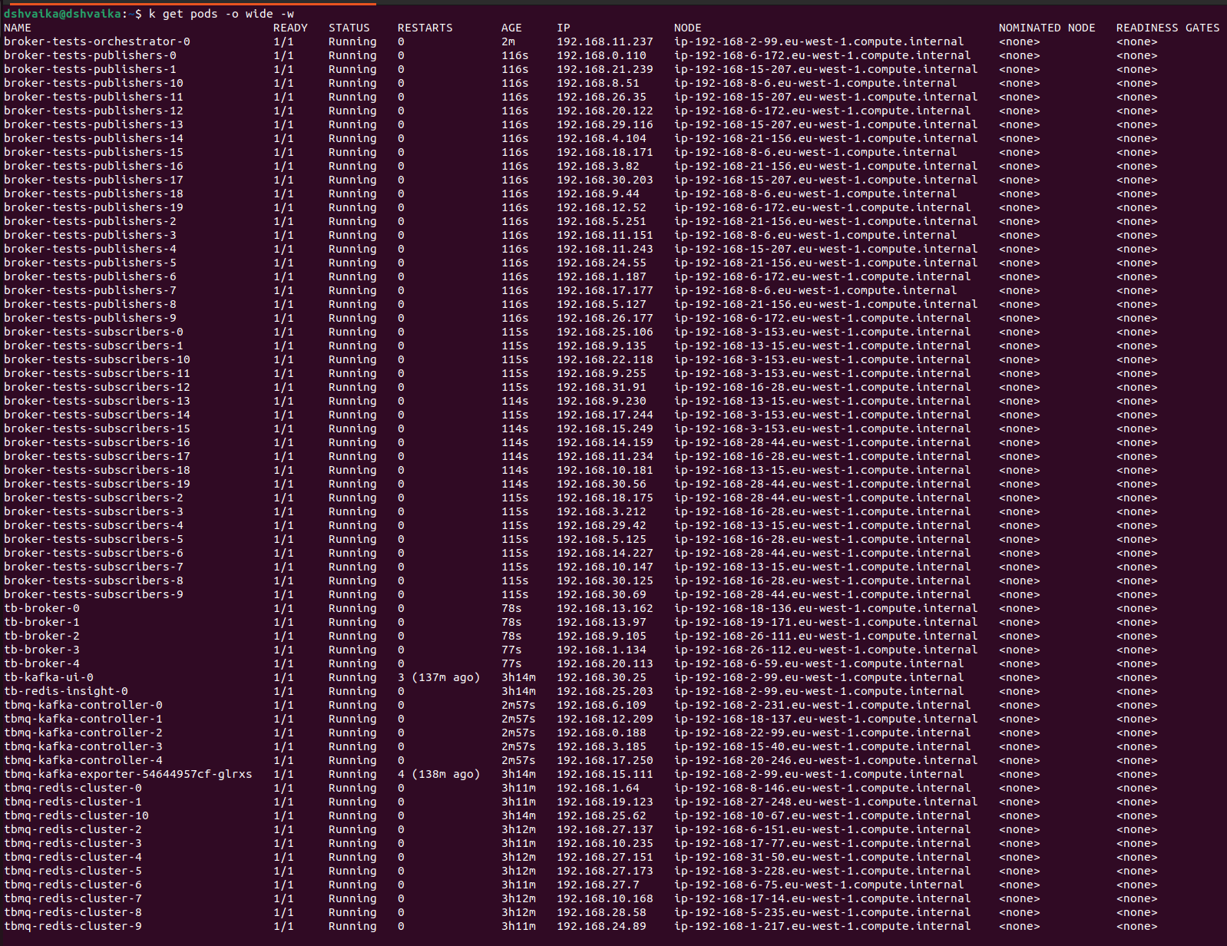This screenshot has width=1227, height=946.
Task: Click the NAME column header
Action: tap(18, 28)
